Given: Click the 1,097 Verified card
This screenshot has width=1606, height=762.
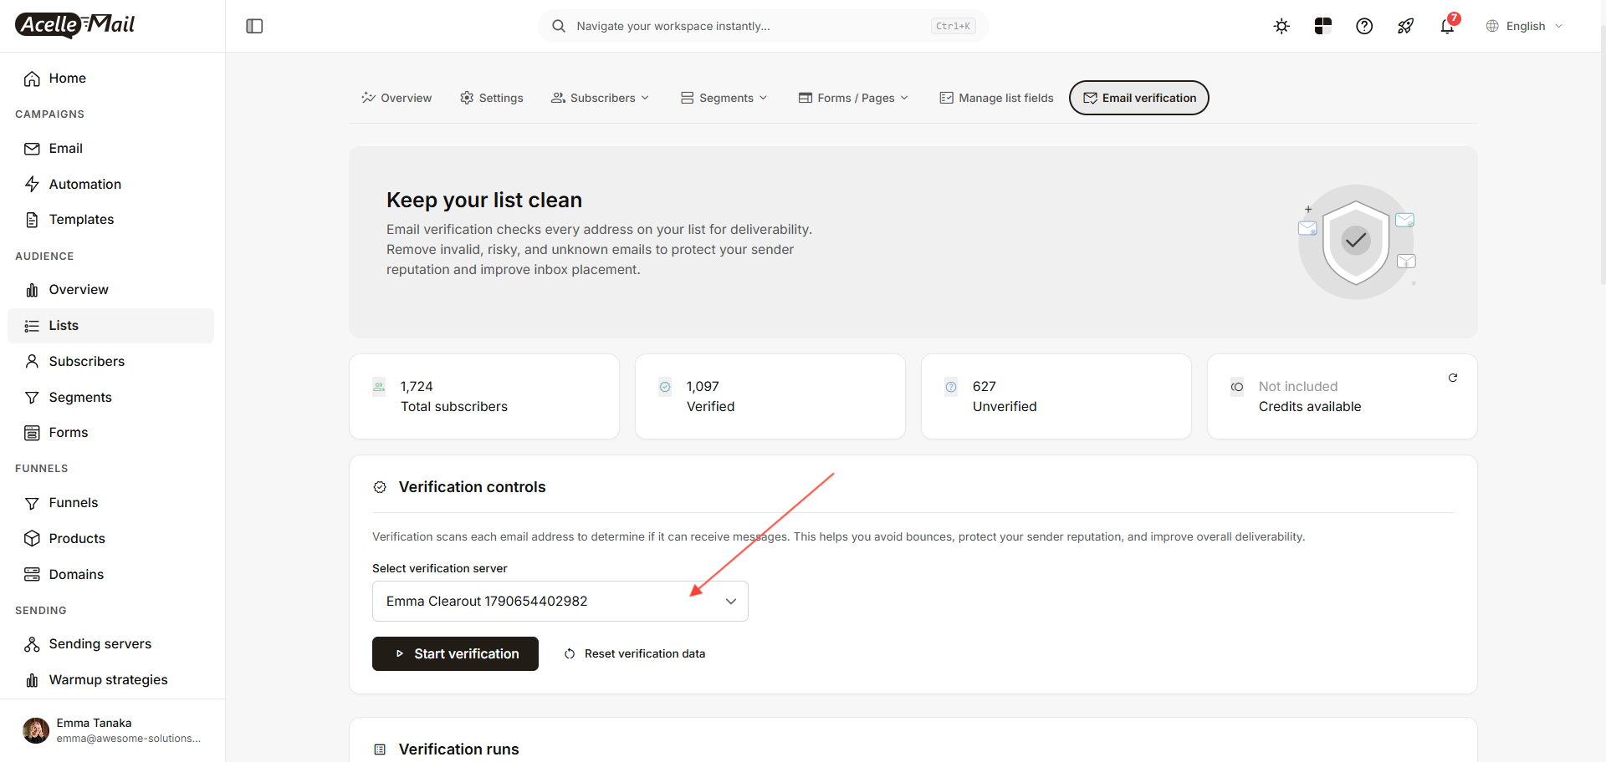Looking at the screenshot, I should coord(770,396).
